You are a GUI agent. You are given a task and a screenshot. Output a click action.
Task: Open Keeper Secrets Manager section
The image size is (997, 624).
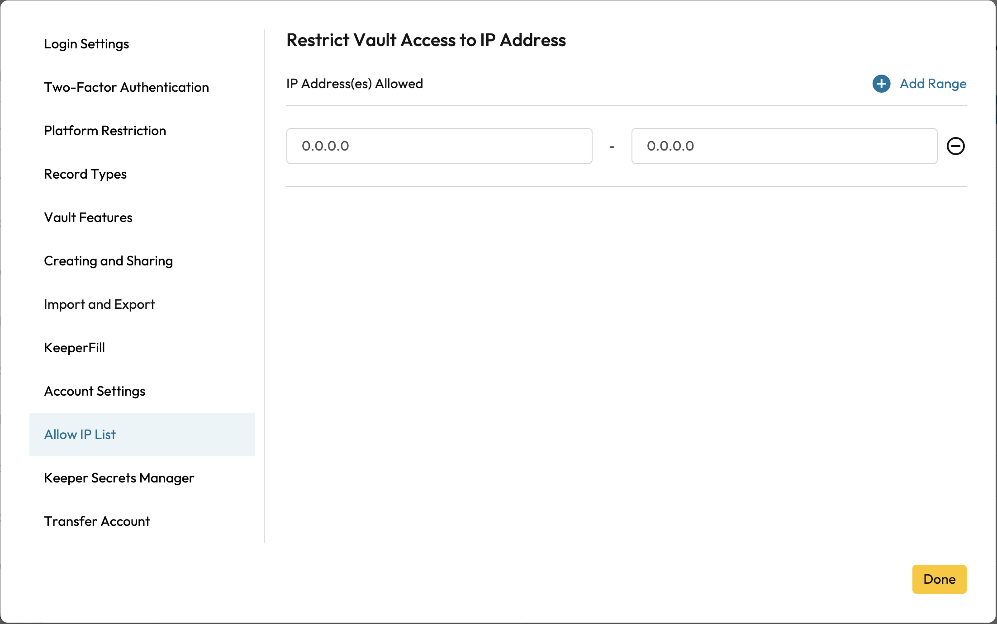(119, 478)
